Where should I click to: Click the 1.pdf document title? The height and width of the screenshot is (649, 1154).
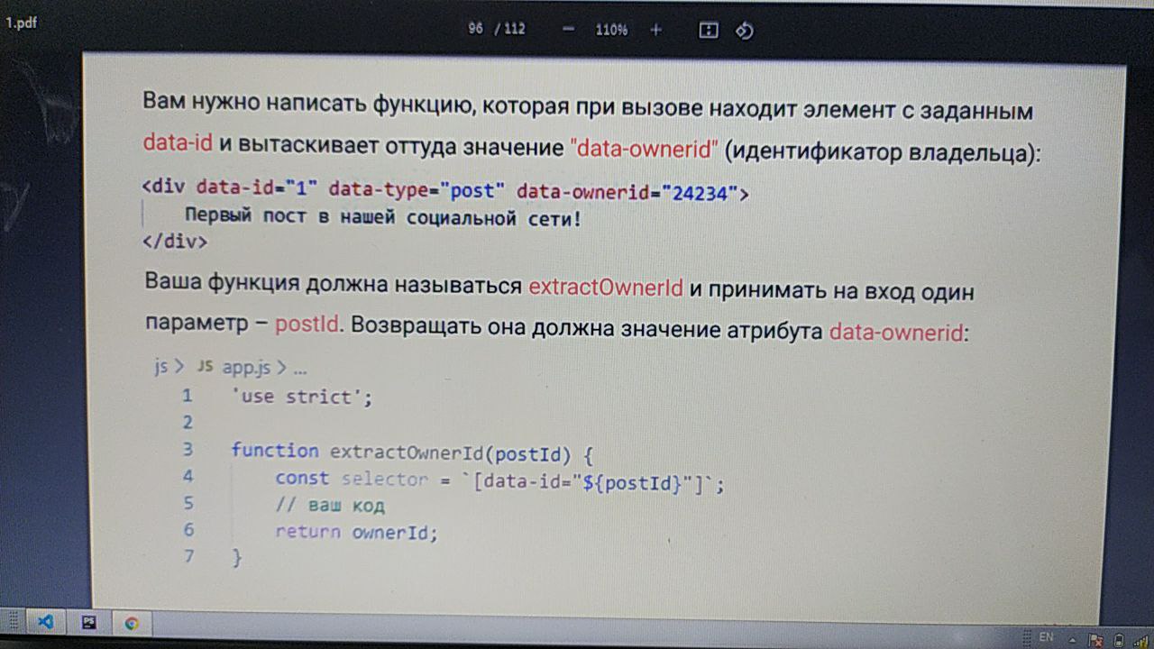coord(22,23)
